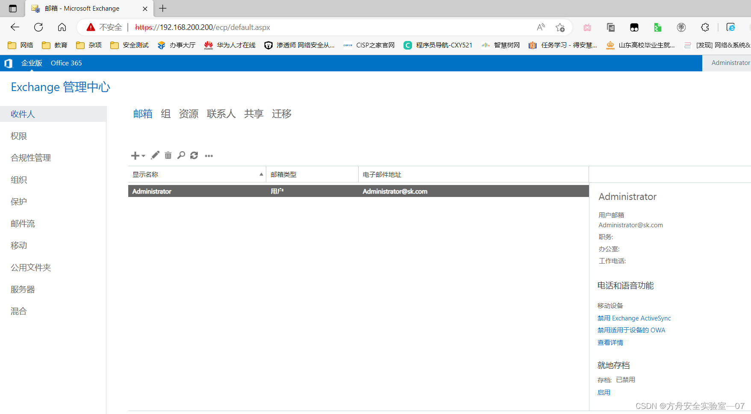Open the 智慧树网 bookmark
Screen dimensions: 751x414
[x=501, y=45]
